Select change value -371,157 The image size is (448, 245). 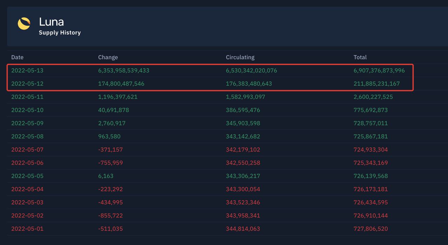point(110,149)
